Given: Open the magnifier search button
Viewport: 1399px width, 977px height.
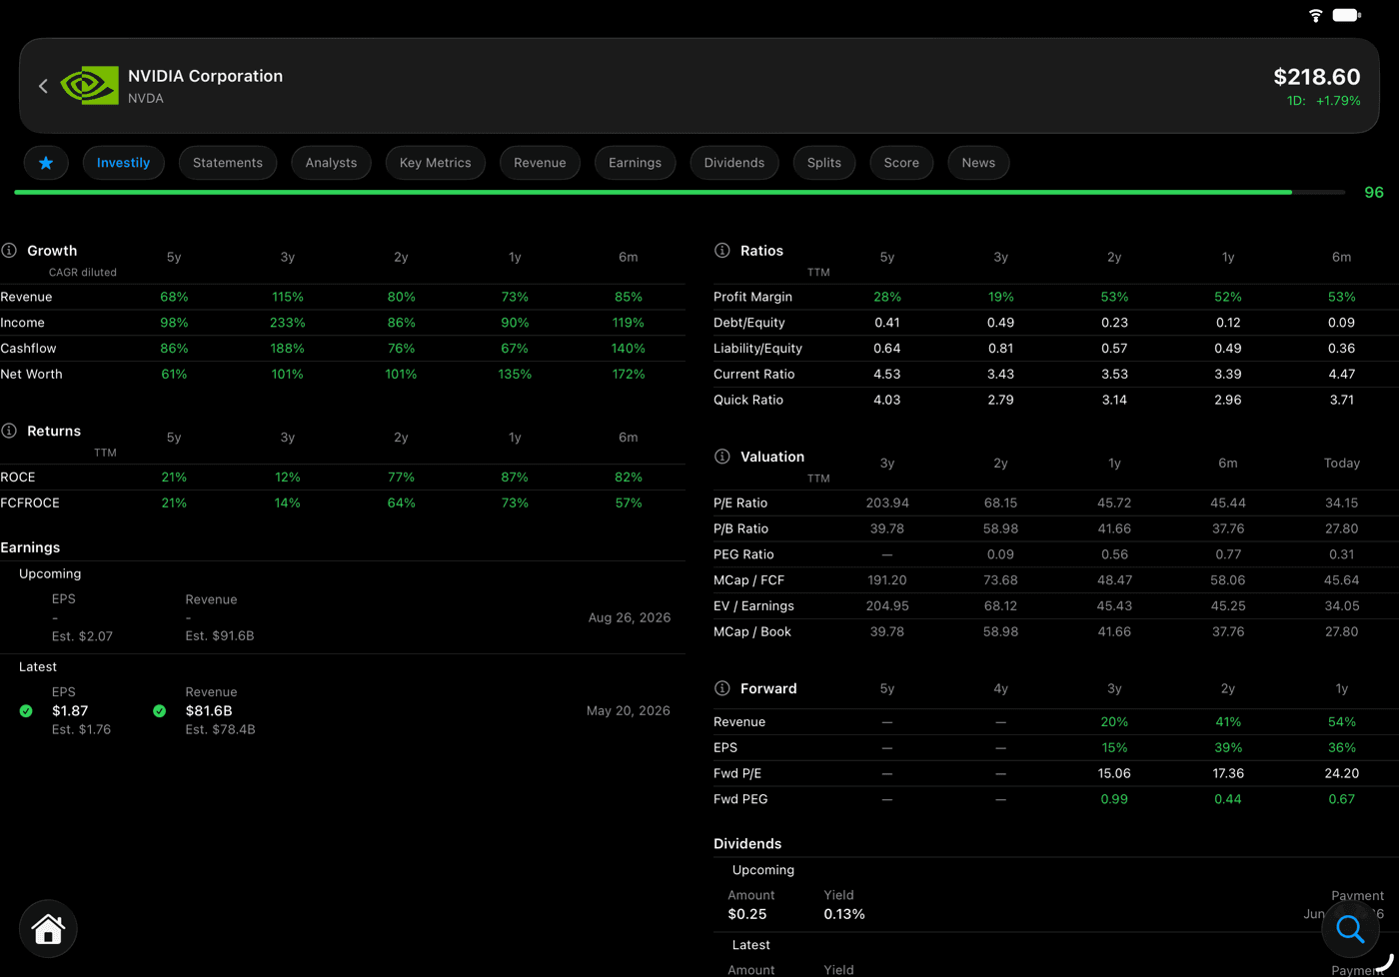Looking at the screenshot, I should coord(1350,929).
